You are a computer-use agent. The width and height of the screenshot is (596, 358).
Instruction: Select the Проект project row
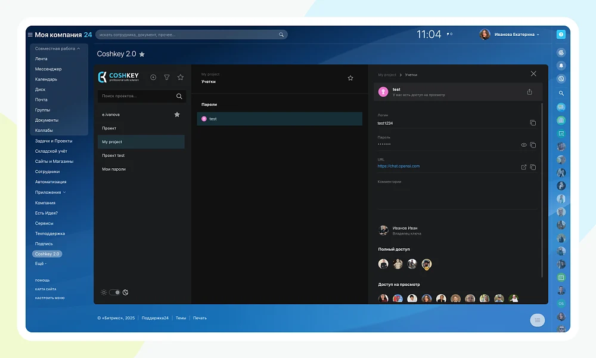coord(141,128)
